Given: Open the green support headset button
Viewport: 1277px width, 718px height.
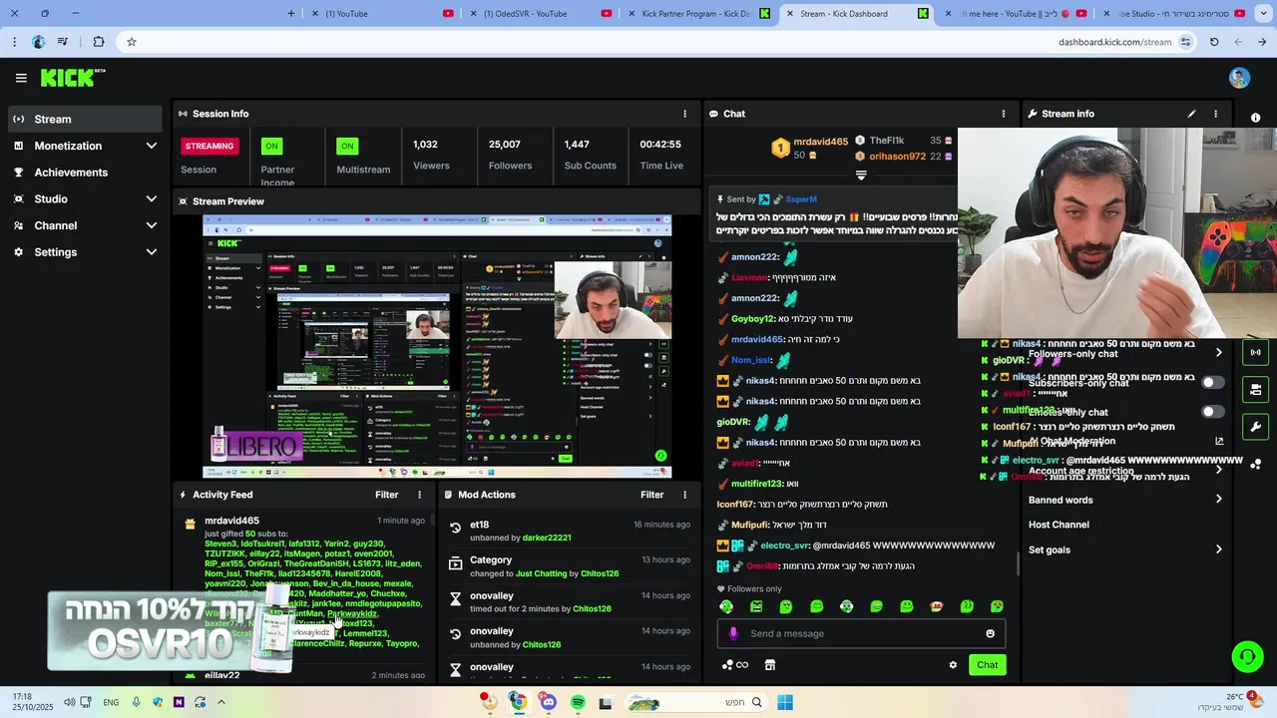Looking at the screenshot, I should coord(1247,656).
